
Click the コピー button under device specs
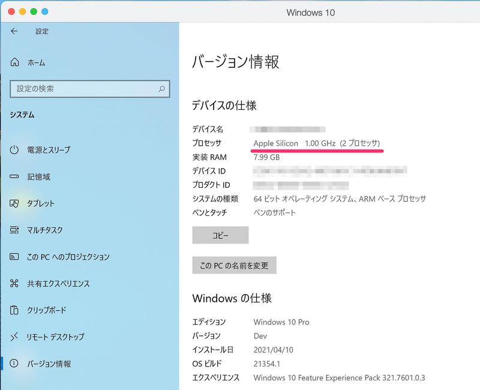pos(220,235)
